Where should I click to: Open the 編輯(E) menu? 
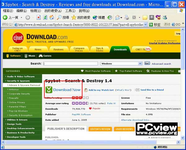pyautogui.click(x=22, y=11)
